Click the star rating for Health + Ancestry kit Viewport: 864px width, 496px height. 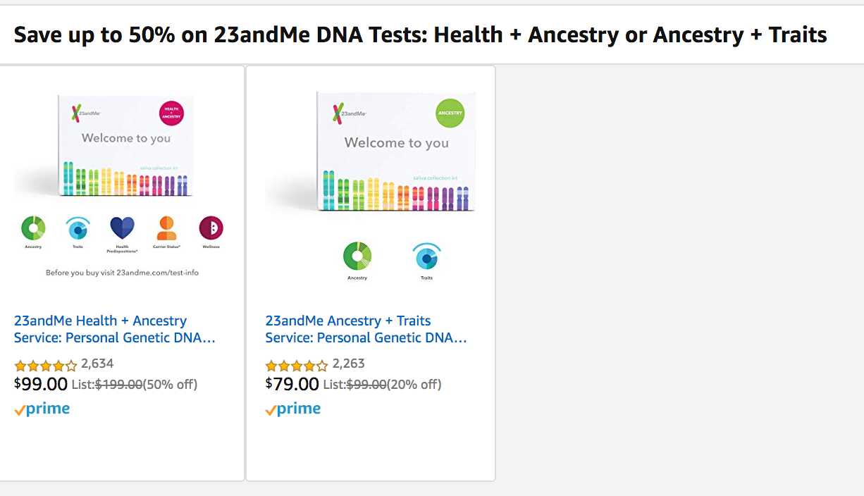[46, 366]
